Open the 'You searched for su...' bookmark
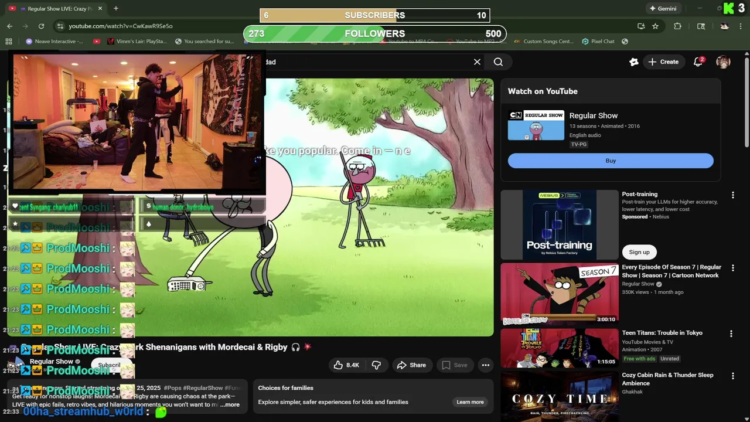 (x=204, y=41)
